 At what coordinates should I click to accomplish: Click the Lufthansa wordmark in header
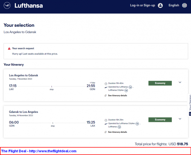click(x=29, y=6)
